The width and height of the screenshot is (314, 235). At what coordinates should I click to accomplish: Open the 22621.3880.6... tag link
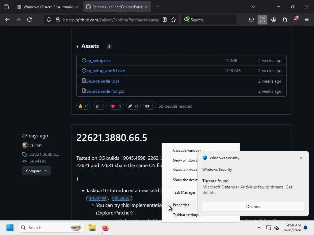[x=44, y=154]
